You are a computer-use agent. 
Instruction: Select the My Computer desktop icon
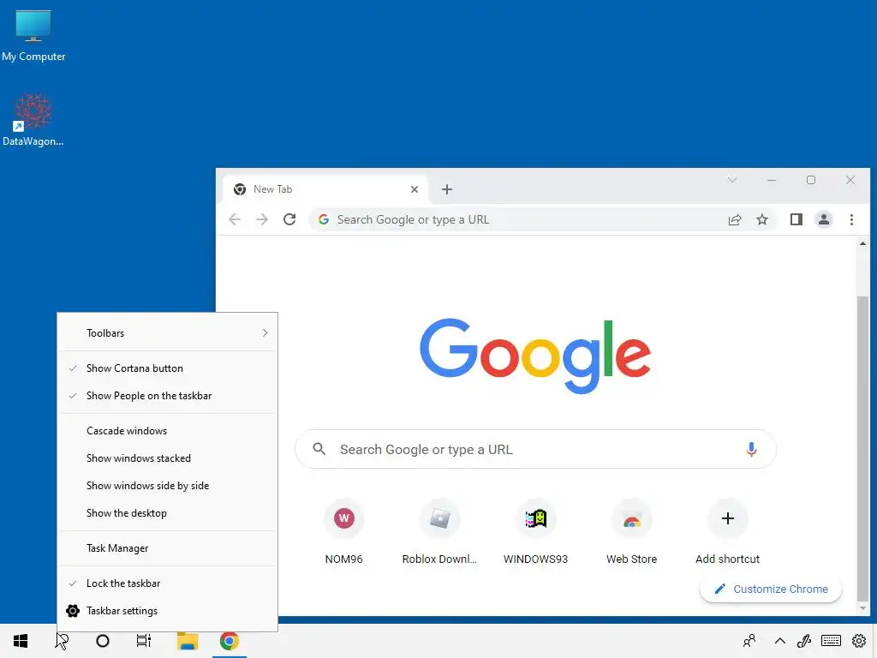[33, 36]
